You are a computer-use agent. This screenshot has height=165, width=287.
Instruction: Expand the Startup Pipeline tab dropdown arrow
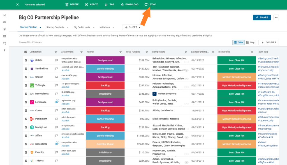(x=40, y=27)
